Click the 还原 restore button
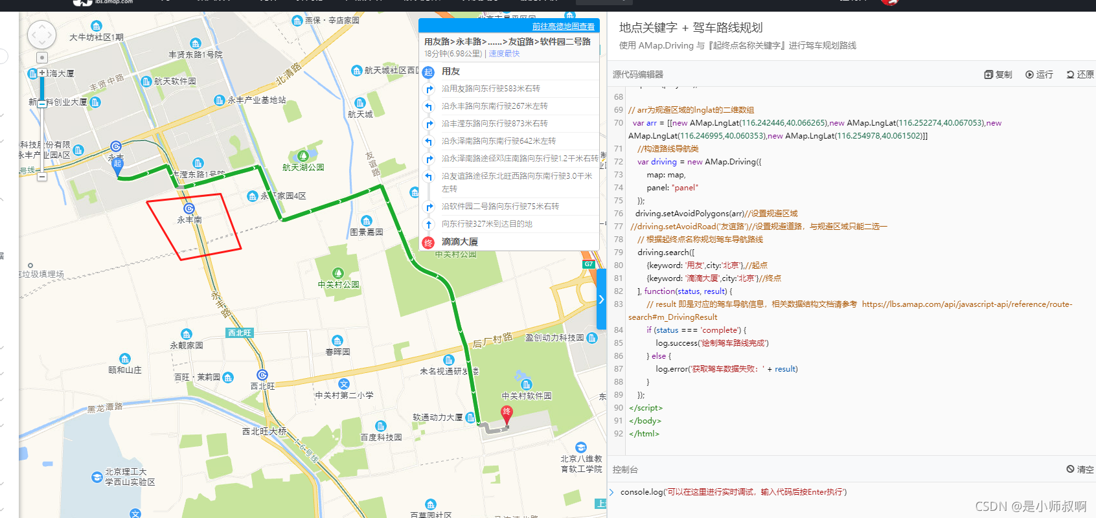This screenshot has height=518, width=1096. click(1080, 74)
